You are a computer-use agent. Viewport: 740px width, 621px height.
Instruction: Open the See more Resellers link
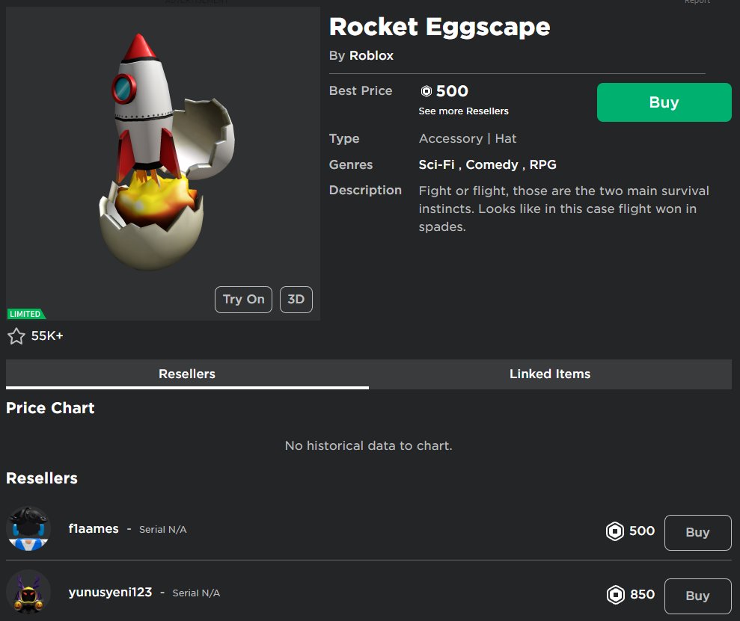(463, 111)
